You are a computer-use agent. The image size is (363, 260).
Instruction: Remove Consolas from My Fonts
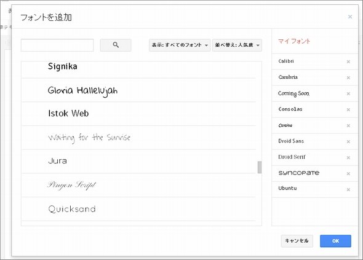348,109
